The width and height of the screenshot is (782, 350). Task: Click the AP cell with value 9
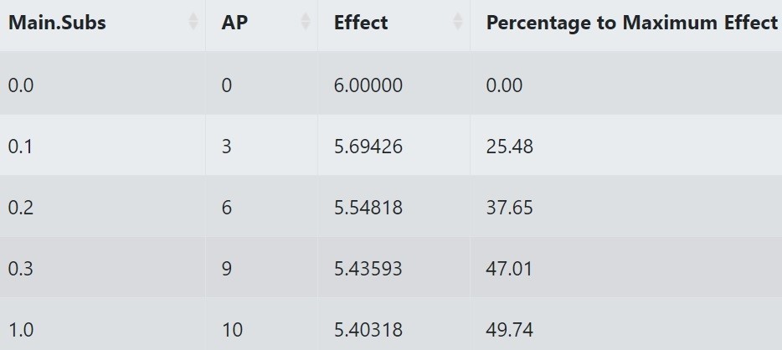click(227, 269)
